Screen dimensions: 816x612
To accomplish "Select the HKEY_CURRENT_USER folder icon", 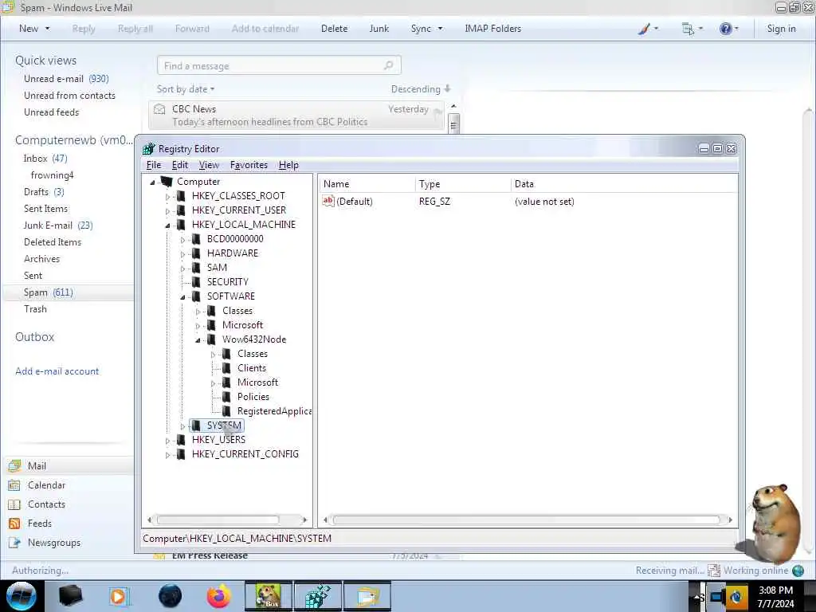I will point(181,210).
